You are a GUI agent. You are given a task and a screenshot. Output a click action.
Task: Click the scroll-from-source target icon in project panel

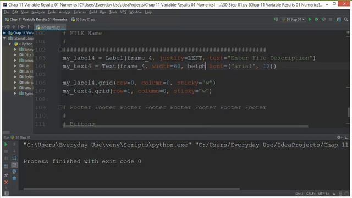tap(8, 27)
